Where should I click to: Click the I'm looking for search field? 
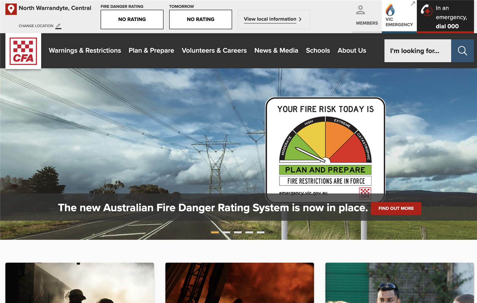pyautogui.click(x=417, y=51)
